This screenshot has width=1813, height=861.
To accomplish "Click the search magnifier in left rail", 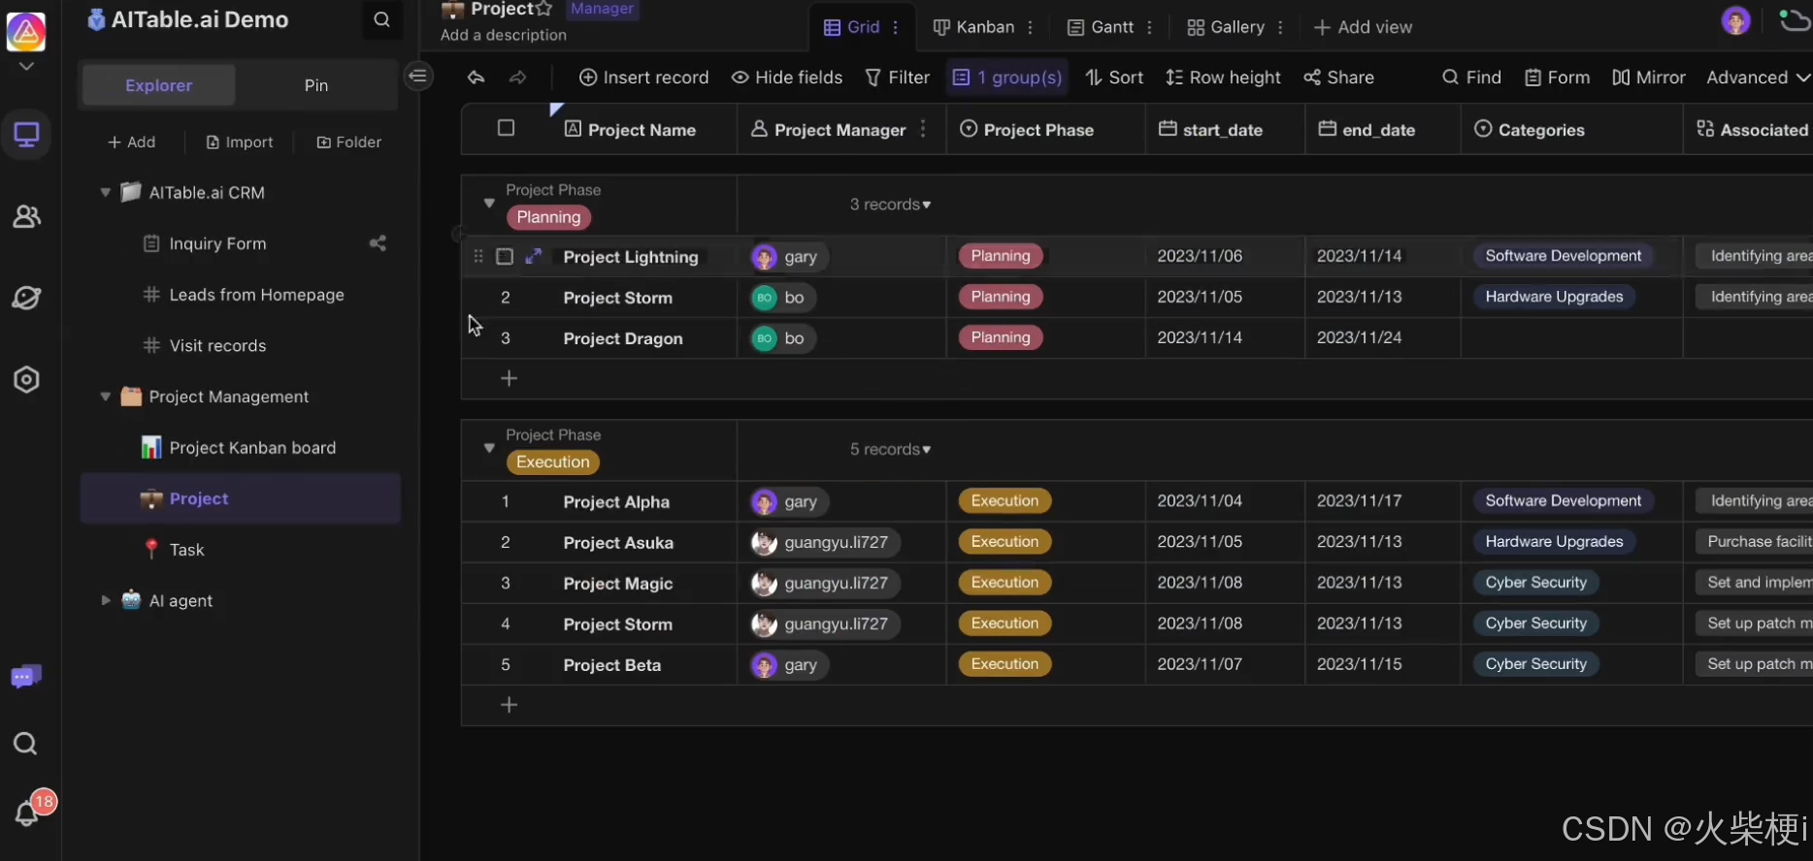I will point(25,744).
